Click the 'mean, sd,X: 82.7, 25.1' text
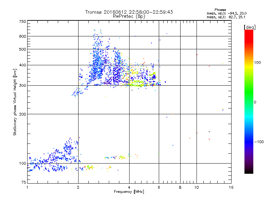The height and width of the screenshot is (204, 272). click(226, 17)
